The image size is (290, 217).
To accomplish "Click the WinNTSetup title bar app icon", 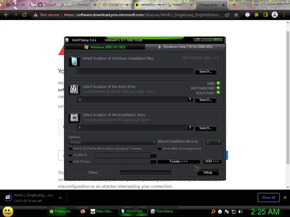I will point(67,40).
